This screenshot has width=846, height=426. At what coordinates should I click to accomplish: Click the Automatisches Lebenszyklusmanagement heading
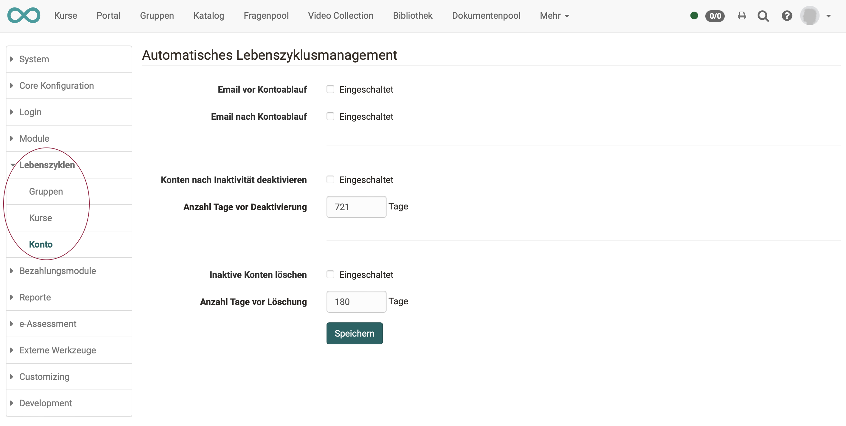pyautogui.click(x=270, y=55)
